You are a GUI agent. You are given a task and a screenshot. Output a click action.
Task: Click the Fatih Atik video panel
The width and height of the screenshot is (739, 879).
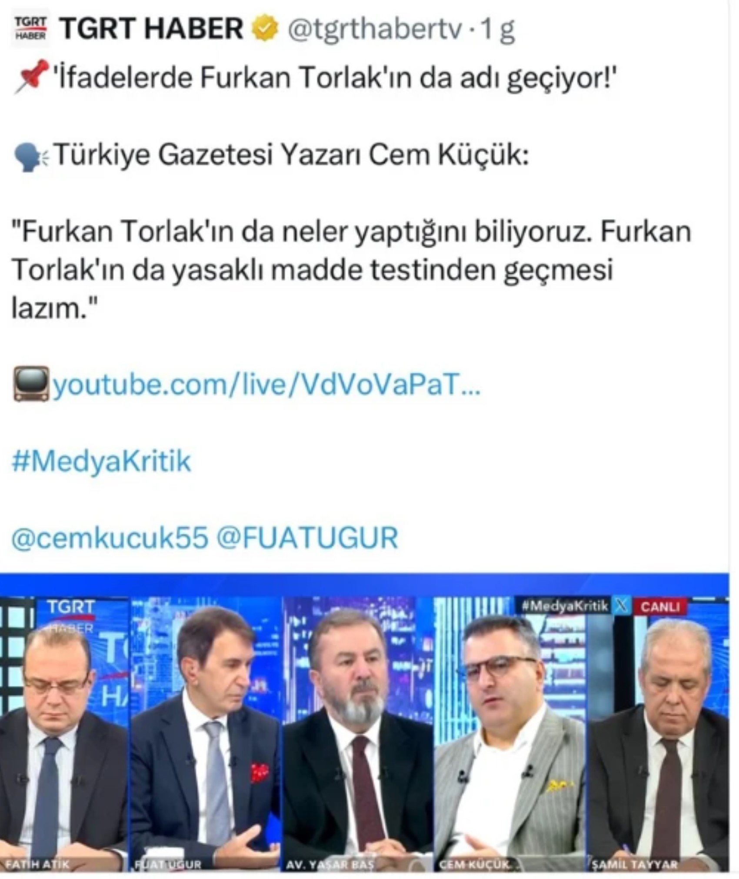coord(65,733)
